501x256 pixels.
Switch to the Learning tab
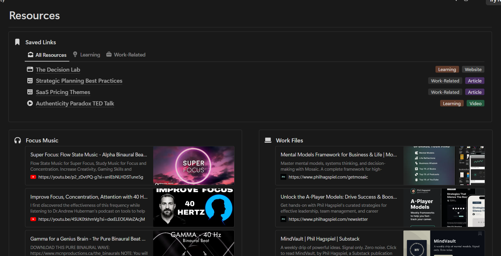[x=87, y=55]
